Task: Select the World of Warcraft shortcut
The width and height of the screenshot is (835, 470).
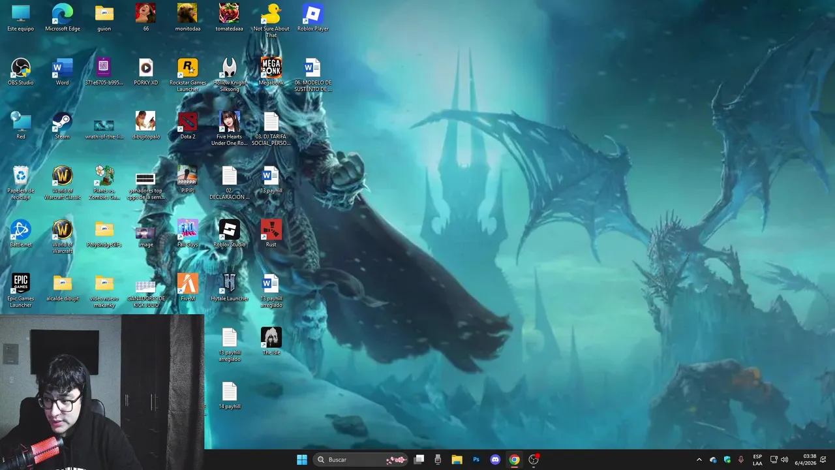Action: tap(63, 237)
